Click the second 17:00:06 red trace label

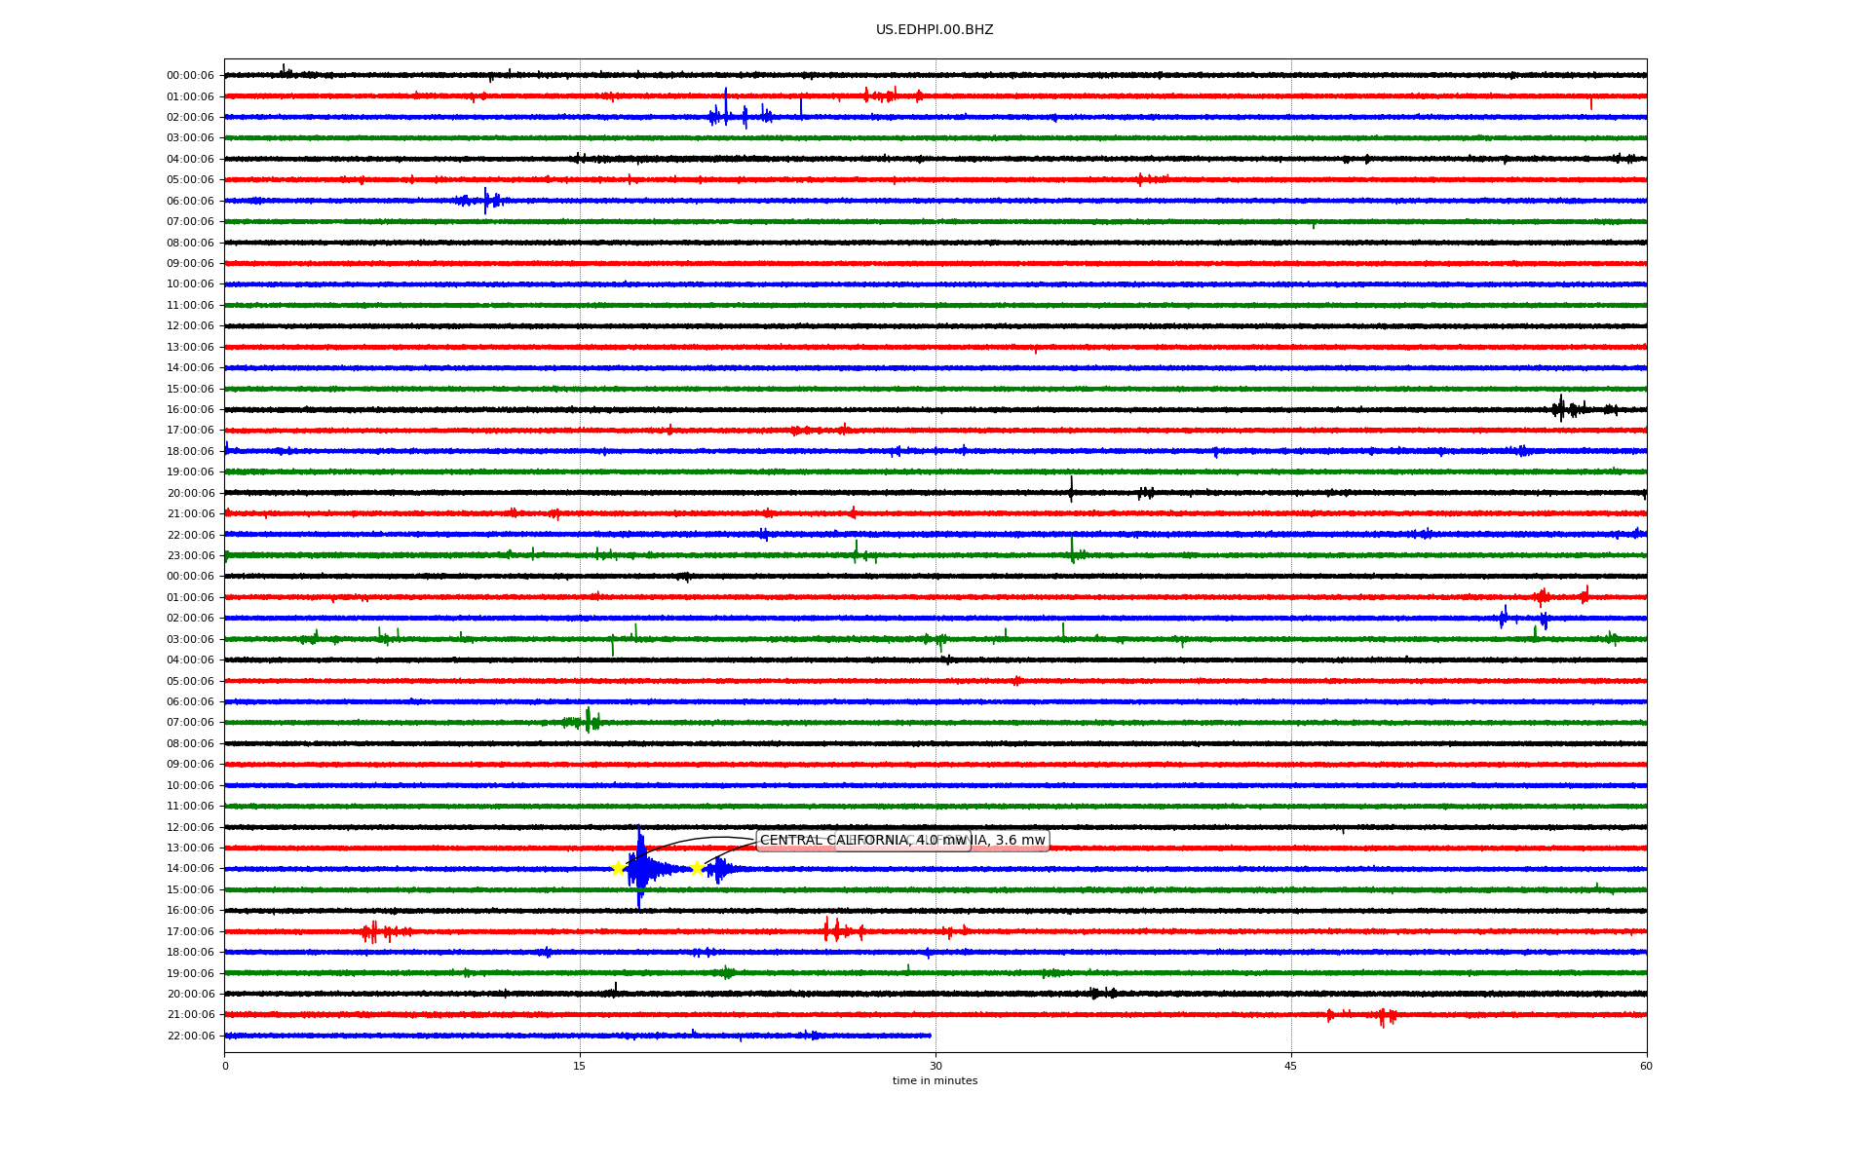[190, 931]
